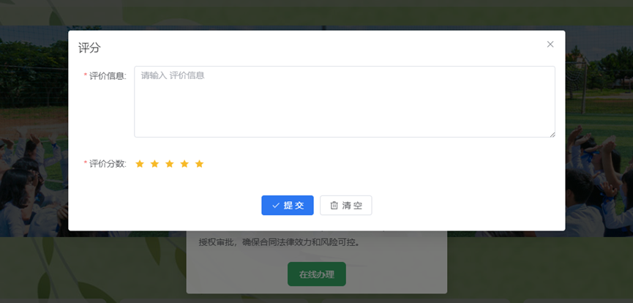Viewport: 633px width, 303px height.
Task: Click the 授权审批 description text below dialog
Action: tap(279, 243)
